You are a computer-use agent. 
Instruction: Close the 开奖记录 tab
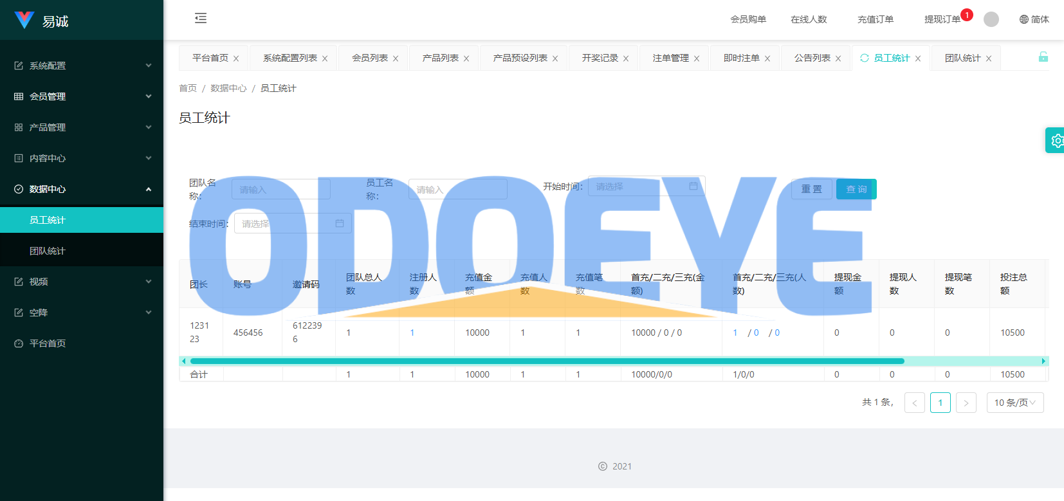point(626,59)
